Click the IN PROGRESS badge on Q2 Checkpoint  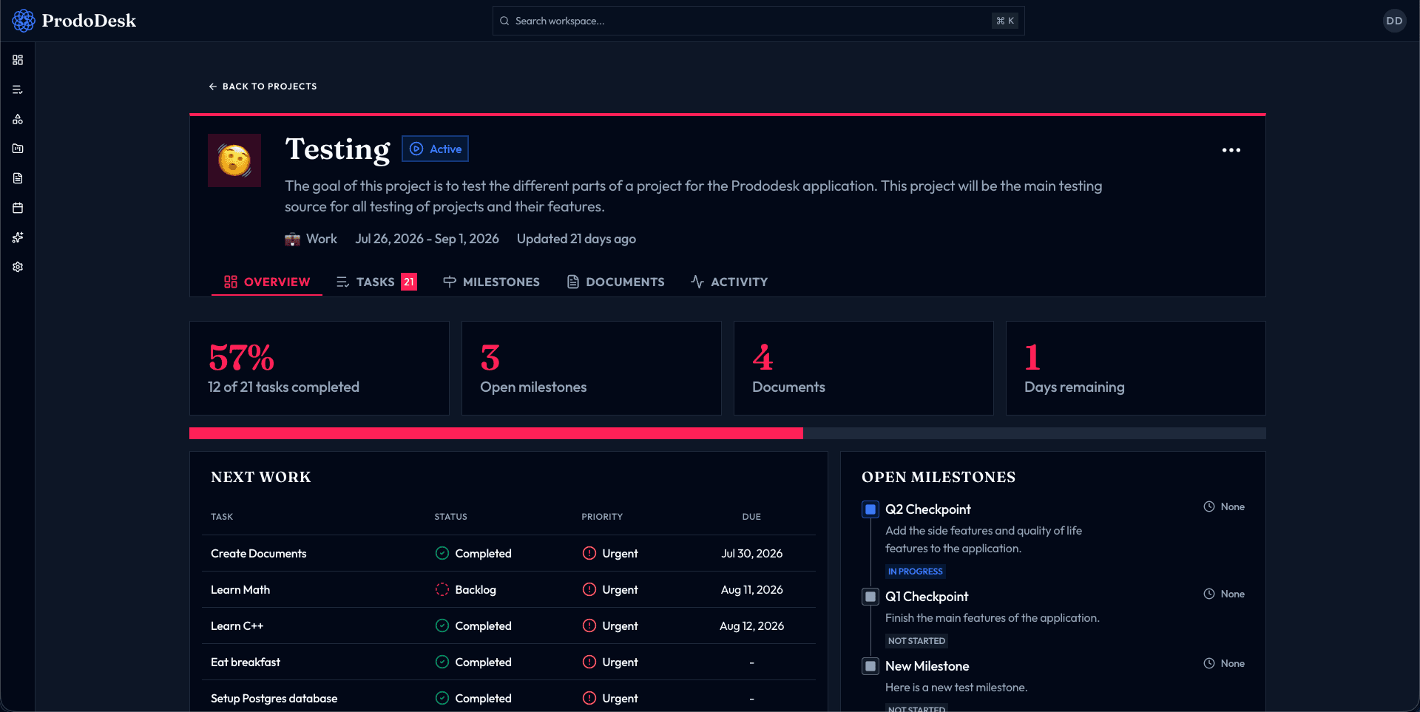point(916,572)
